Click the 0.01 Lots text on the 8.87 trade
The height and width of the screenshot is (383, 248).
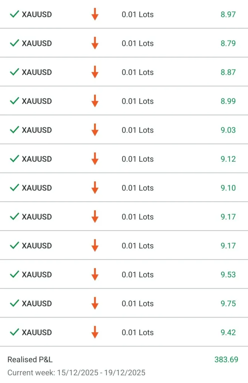tap(138, 72)
